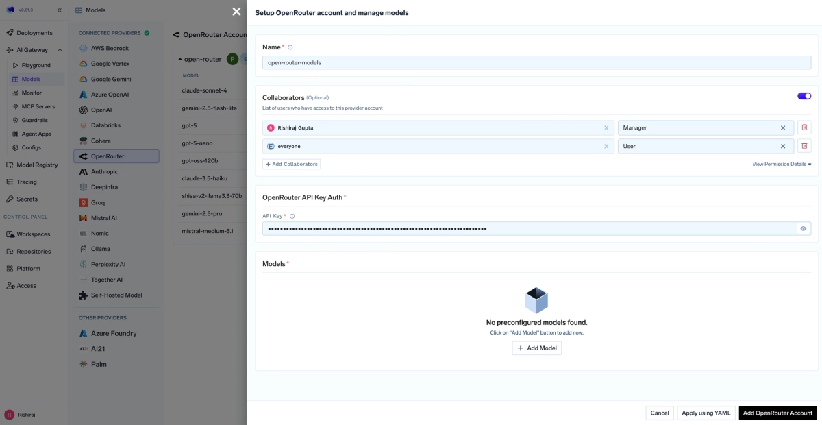The image size is (822, 425).
Task: Click the Nomic provider icon
Action: (x=84, y=233)
